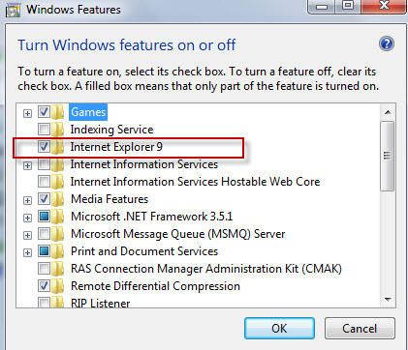The width and height of the screenshot is (408, 350).
Task: Click the Cancel button
Action: pyautogui.click(x=360, y=329)
